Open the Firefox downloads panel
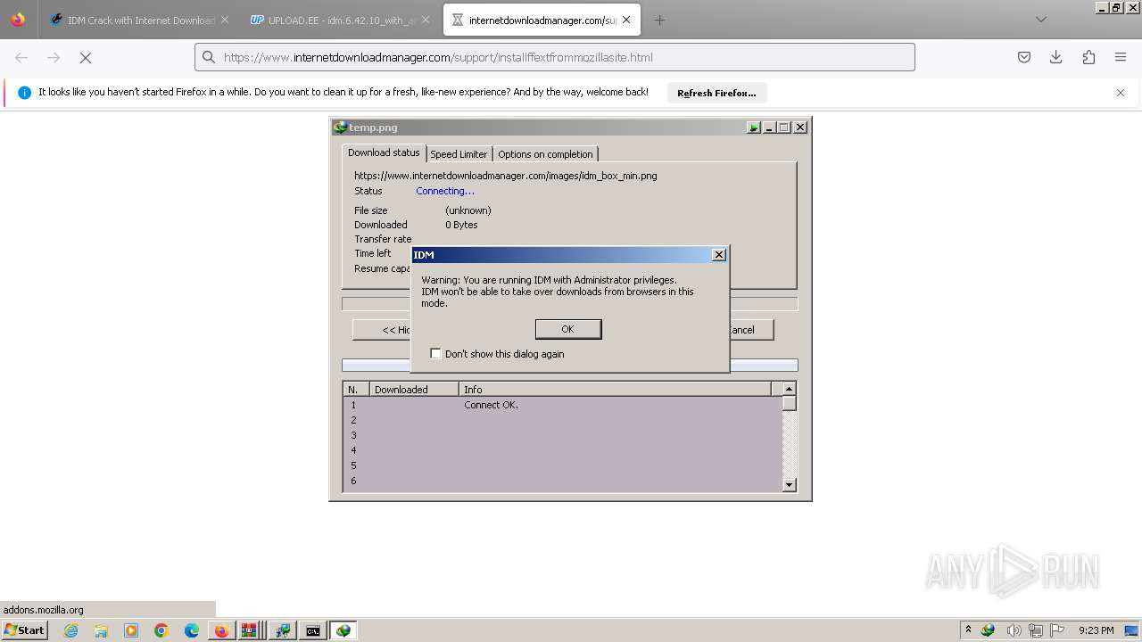Viewport: 1142px width, 642px height. click(x=1056, y=57)
